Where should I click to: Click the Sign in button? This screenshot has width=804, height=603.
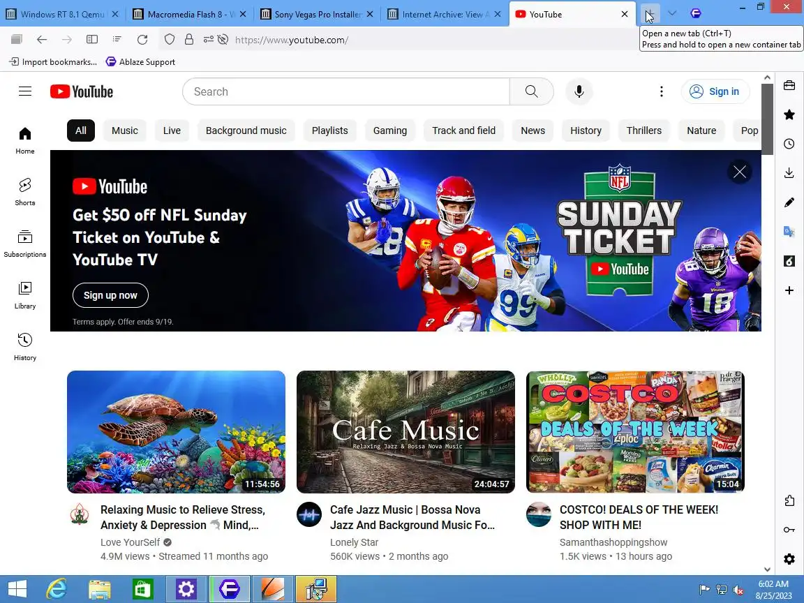pyautogui.click(x=715, y=91)
